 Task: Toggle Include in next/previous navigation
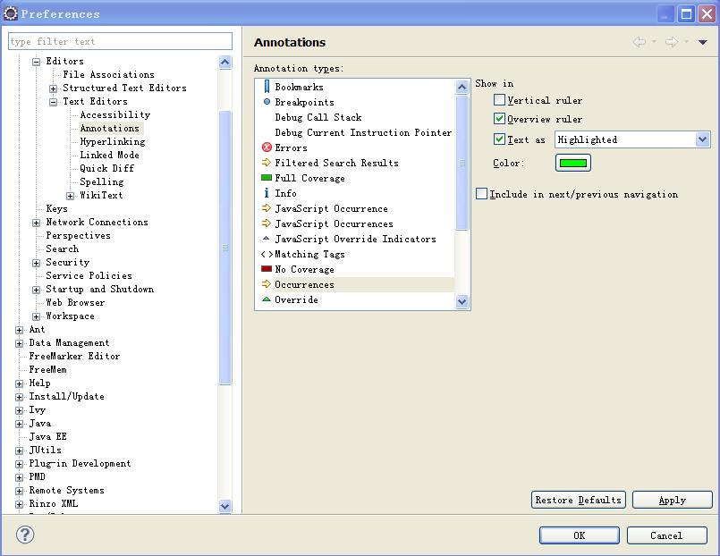[x=482, y=194]
